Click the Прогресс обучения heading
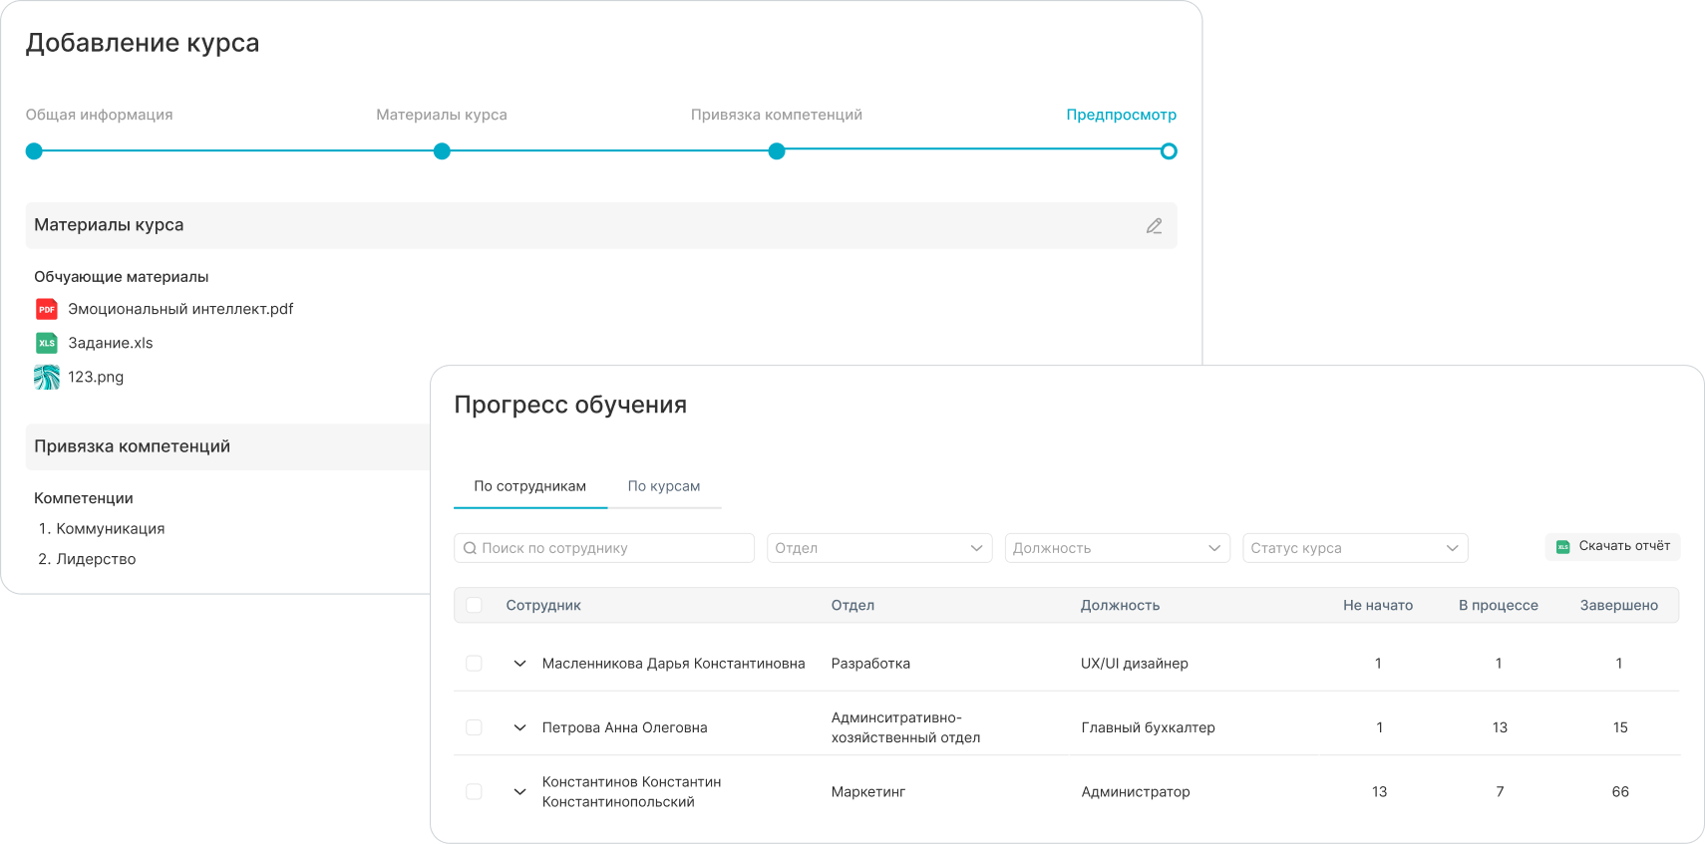The height and width of the screenshot is (844, 1705). 570,405
